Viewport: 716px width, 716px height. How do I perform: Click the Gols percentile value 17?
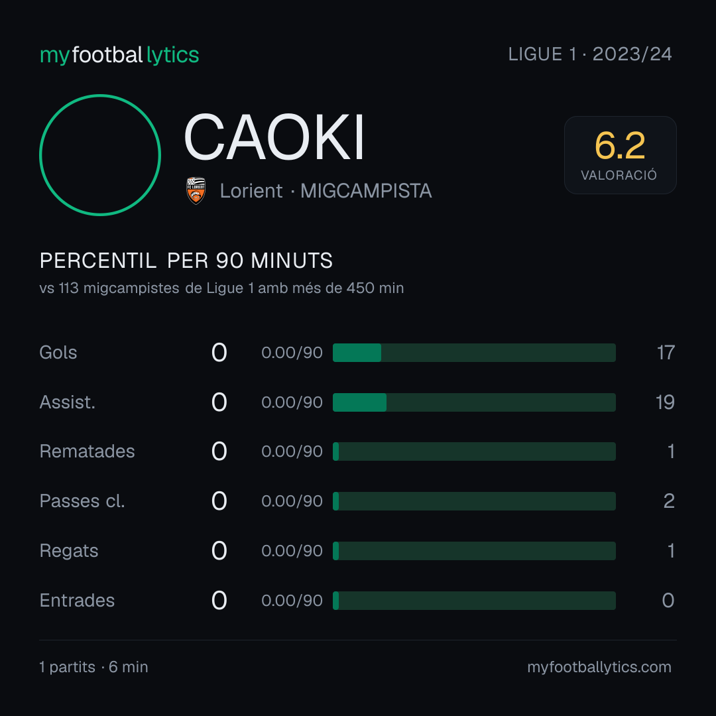click(x=666, y=353)
